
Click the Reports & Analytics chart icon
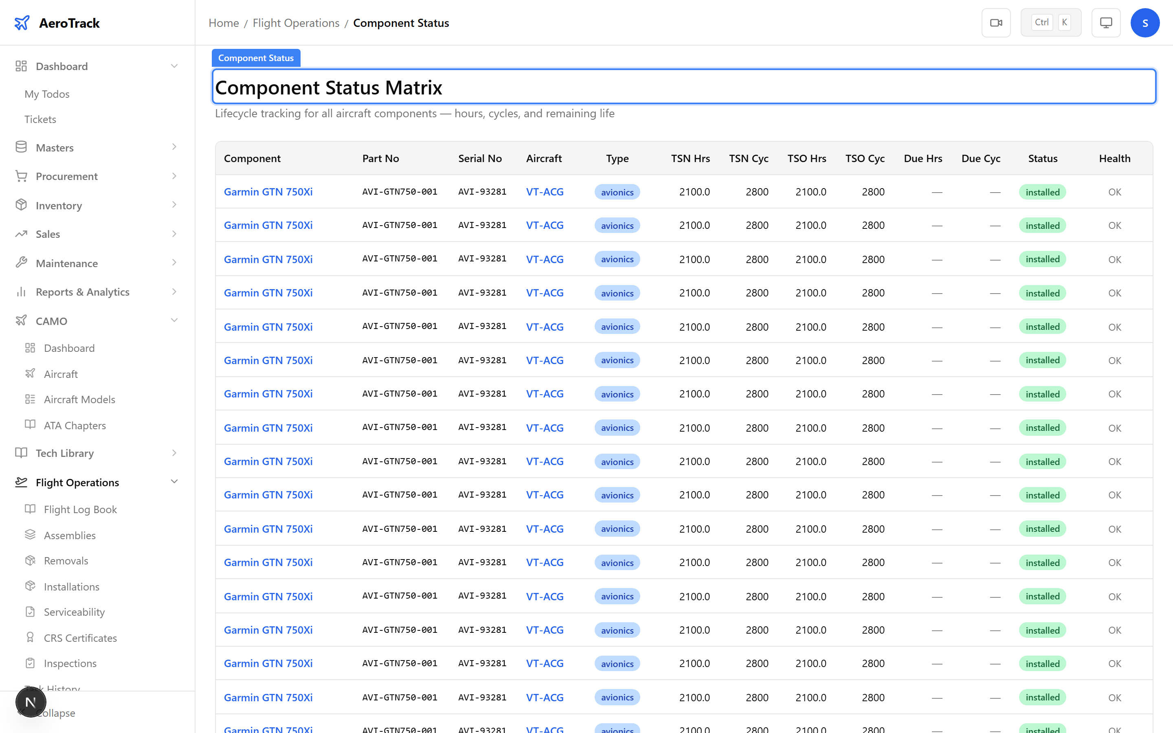[x=21, y=292]
